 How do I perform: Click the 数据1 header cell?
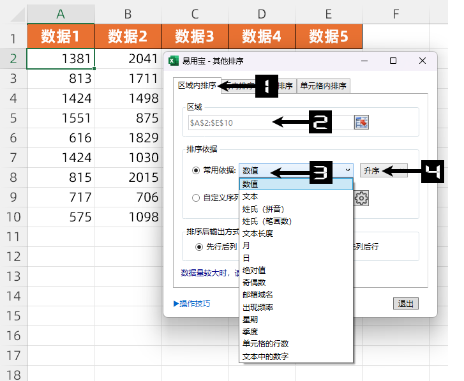(x=61, y=36)
